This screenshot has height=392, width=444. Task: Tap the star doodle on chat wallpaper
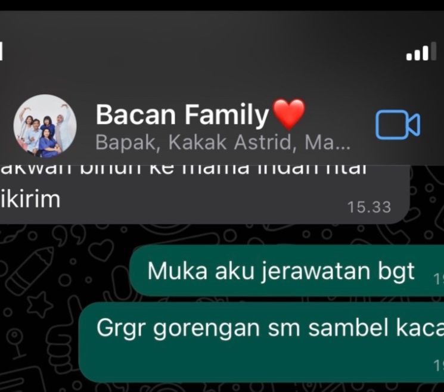(x=39, y=305)
